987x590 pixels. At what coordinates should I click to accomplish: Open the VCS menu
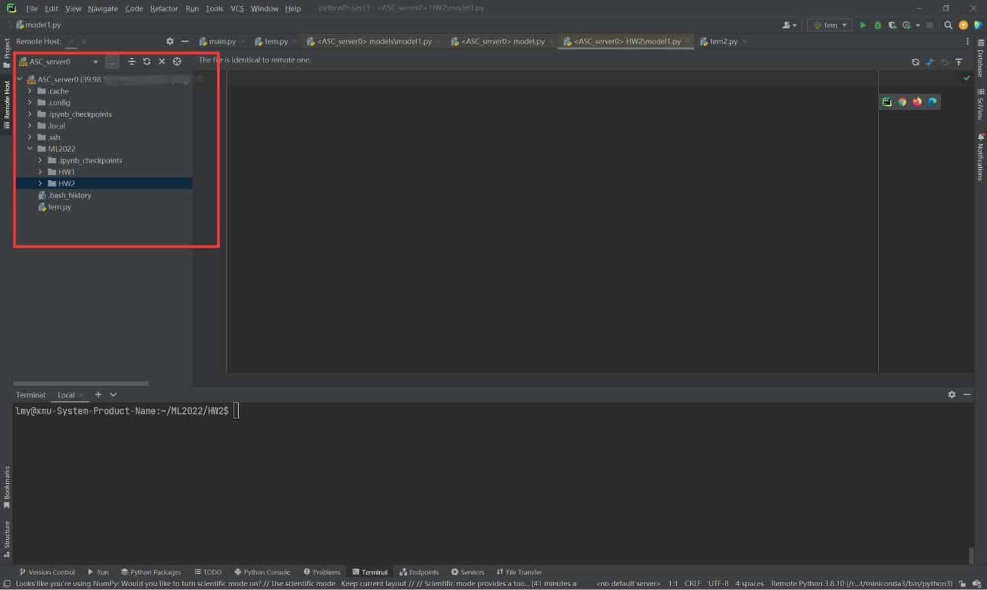237,8
